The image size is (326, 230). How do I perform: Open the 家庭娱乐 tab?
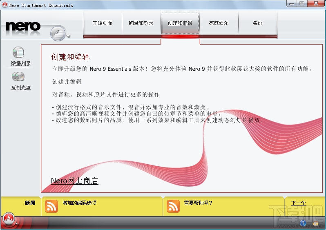pyautogui.click(x=219, y=23)
